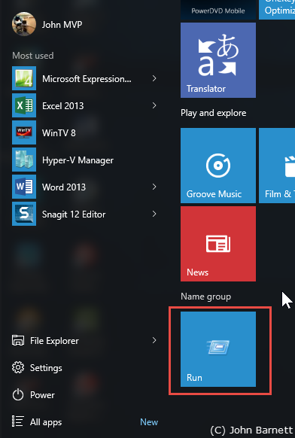Click the John MVP user avatar
This screenshot has height=438, width=295.
point(24,24)
